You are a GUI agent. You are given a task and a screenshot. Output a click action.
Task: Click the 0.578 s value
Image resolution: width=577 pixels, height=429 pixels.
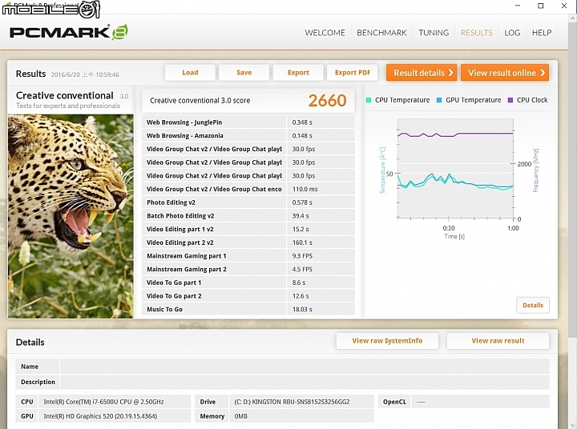(302, 202)
